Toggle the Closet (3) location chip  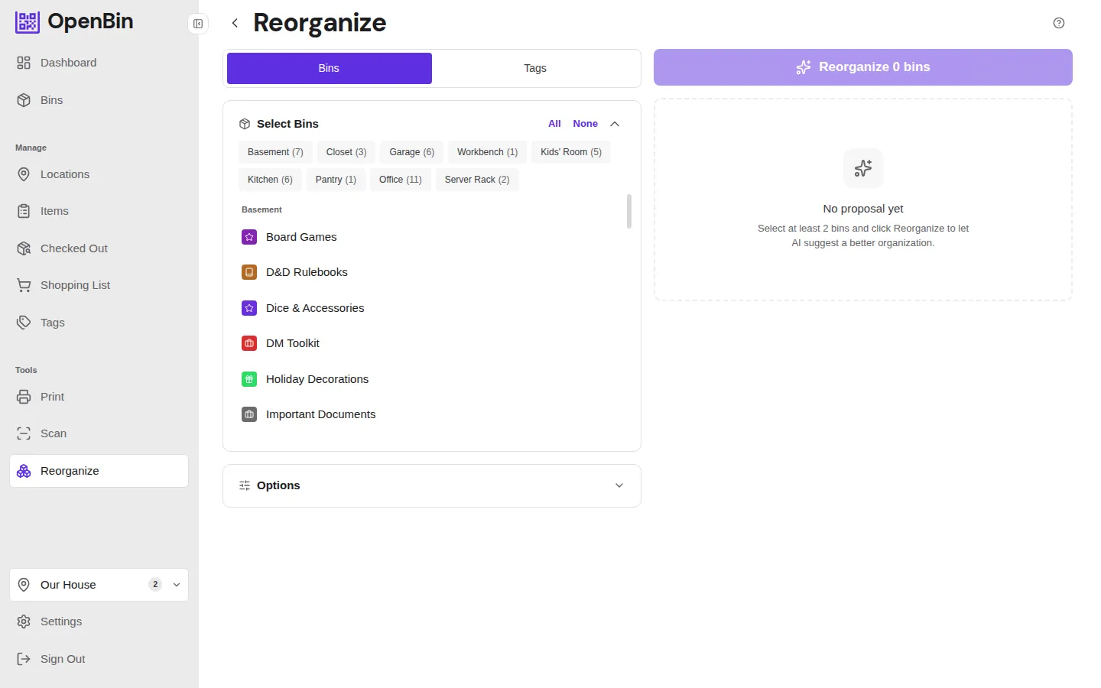(346, 152)
